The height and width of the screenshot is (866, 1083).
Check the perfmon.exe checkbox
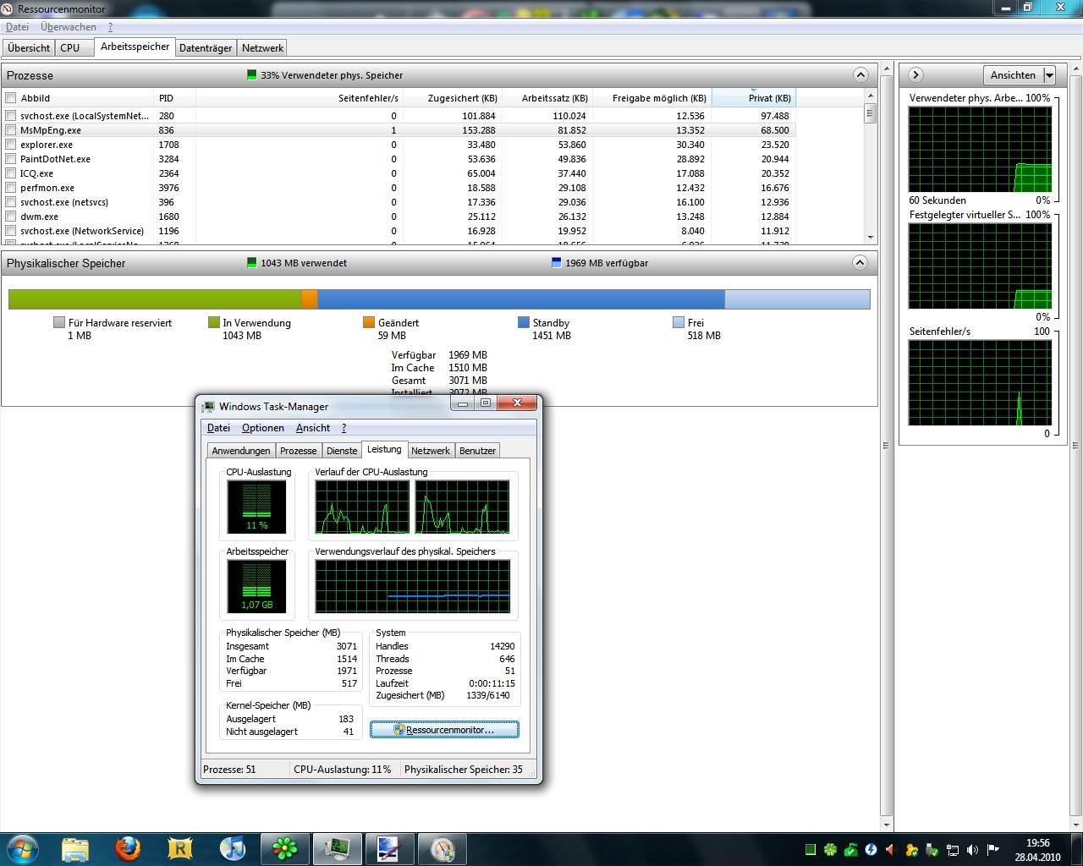pyautogui.click(x=11, y=188)
